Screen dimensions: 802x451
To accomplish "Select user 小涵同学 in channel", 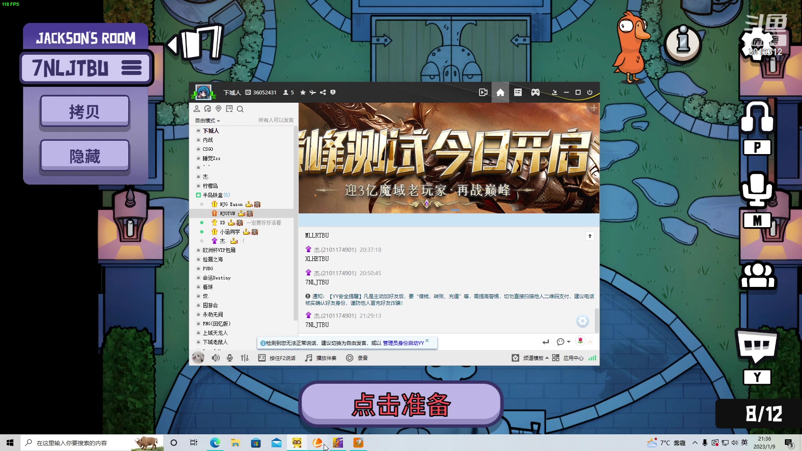I will [x=230, y=232].
